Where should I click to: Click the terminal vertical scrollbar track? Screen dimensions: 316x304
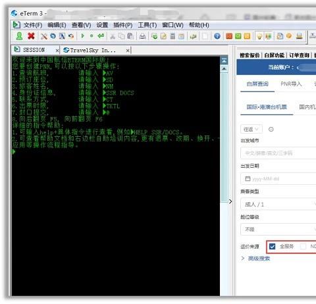(x=224, y=136)
